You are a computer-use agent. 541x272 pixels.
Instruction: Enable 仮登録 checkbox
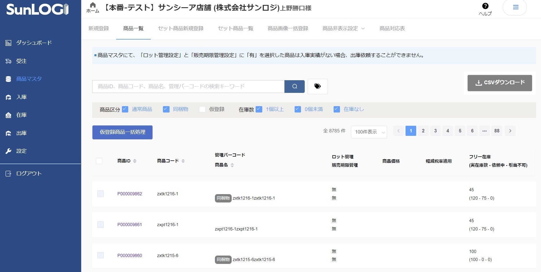[202, 109]
